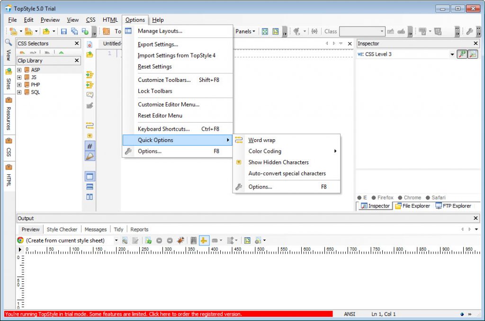Image resolution: width=485 pixels, height=321 pixels.
Task: Switch to the Style Checker tab
Action: point(62,230)
